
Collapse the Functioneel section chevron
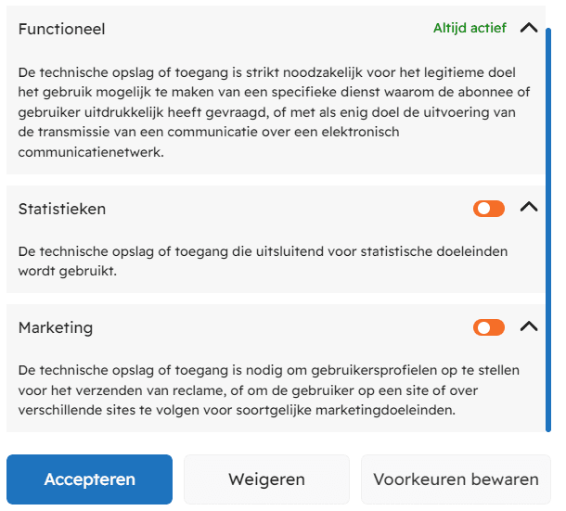pos(529,28)
